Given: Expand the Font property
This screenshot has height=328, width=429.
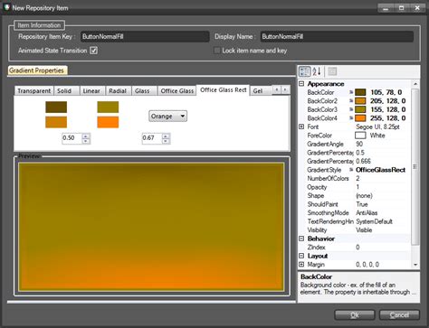Looking at the screenshot, I should [301, 127].
